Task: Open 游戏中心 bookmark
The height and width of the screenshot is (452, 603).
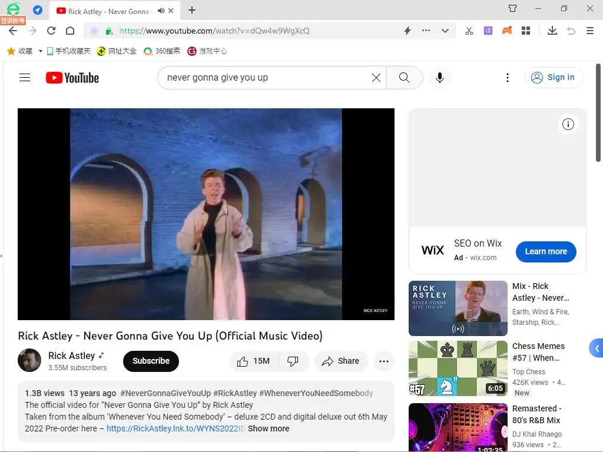Action: [x=207, y=51]
